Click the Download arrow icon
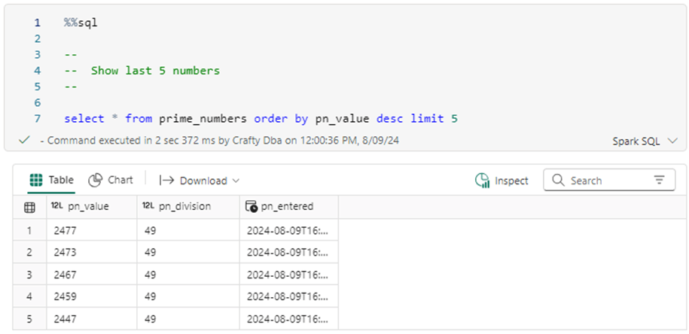Viewport: 689px width, 334px height. click(x=167, y=181)
